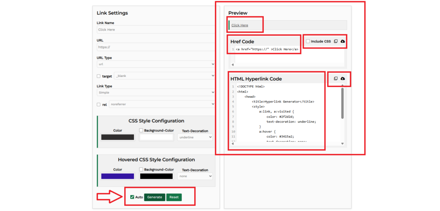This screenshot has height=211, width=440.
Task: Click the 'HTML Hyperlink Code' heading
Action: pyautogui.click(x=256, y=79)
